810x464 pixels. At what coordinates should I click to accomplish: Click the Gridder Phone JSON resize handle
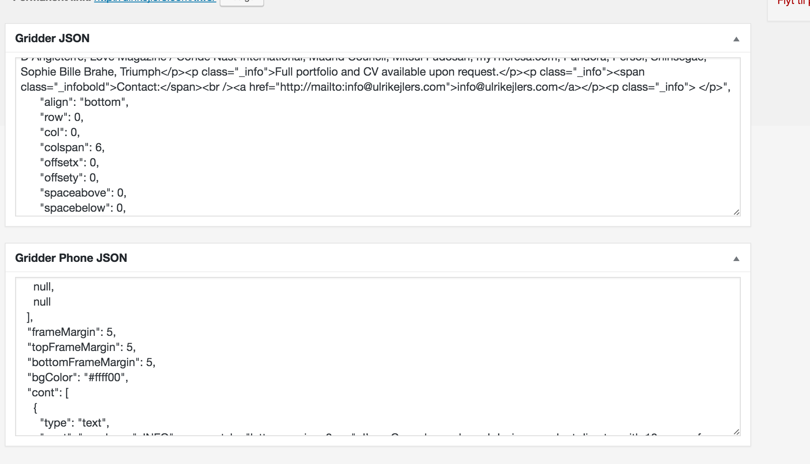click(x=736, y=431)
